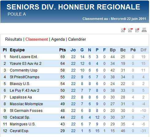Click the decrease text size icon
This screenshot has height=137, width=150.
click(130, 30)
